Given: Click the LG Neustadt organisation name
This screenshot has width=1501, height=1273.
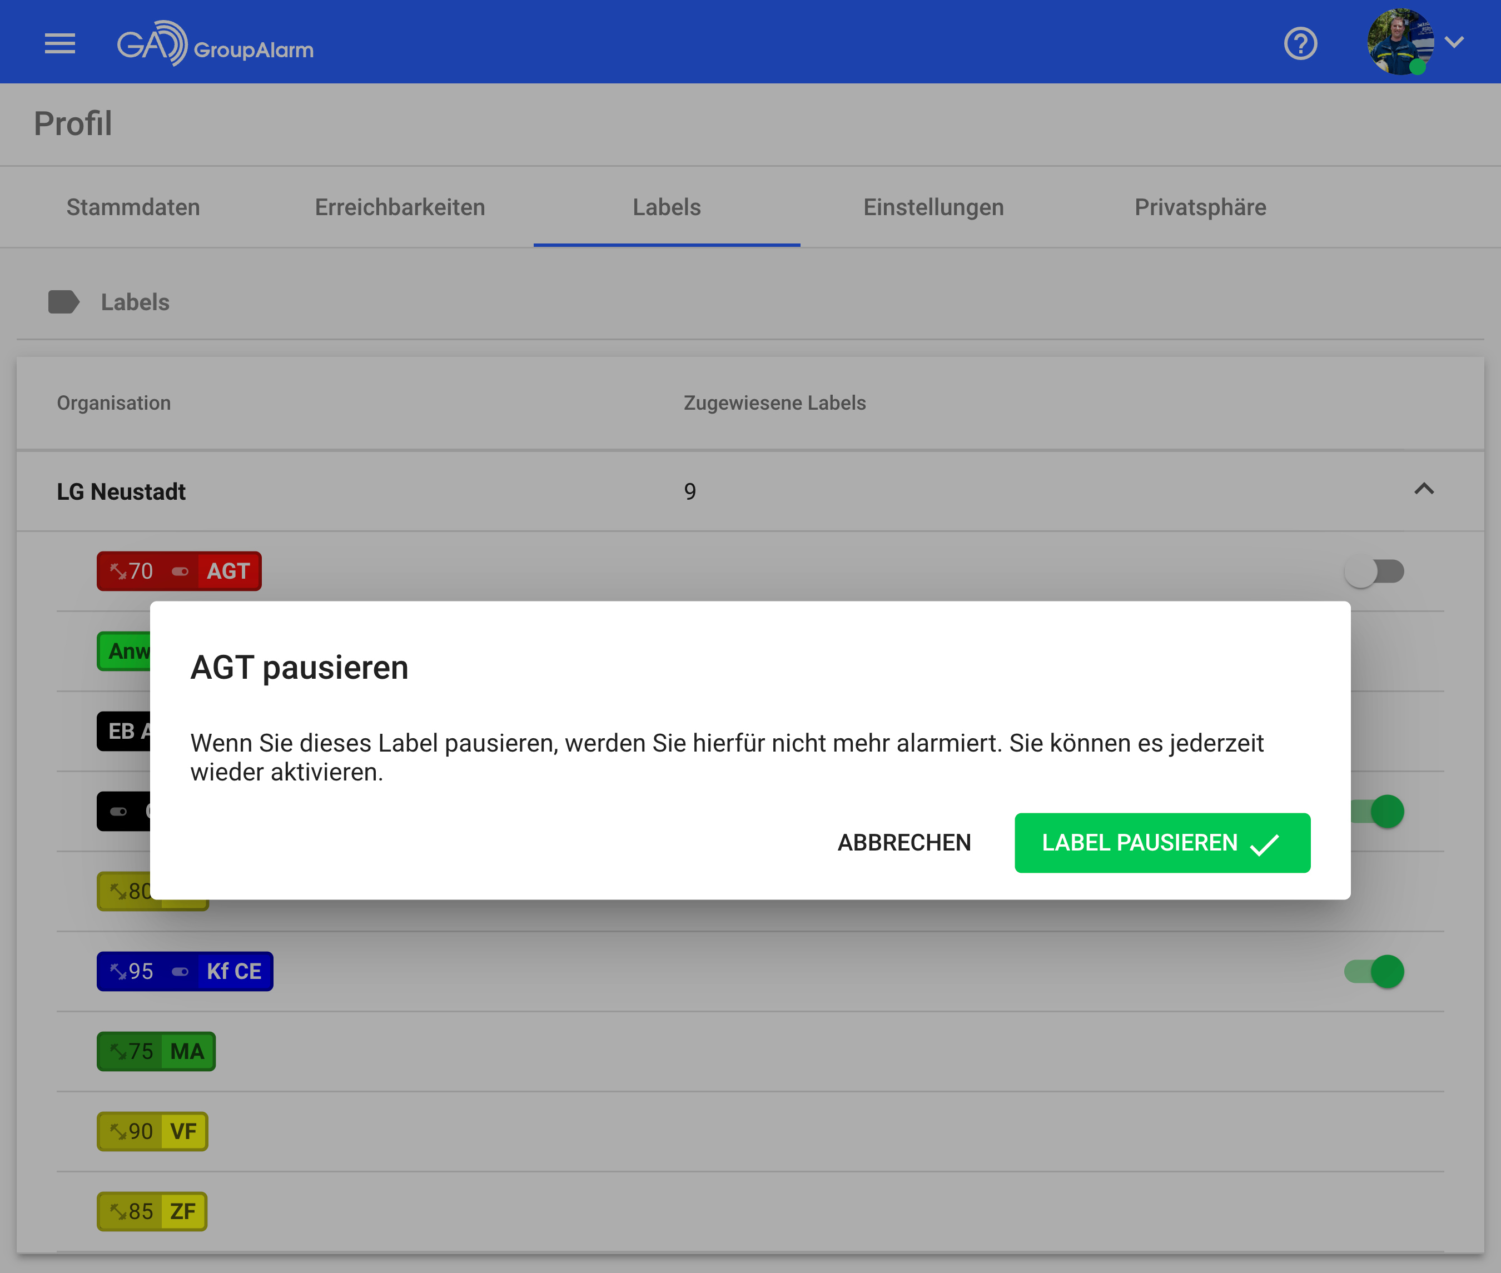Looking at the screenshot, I should point(121,491).
